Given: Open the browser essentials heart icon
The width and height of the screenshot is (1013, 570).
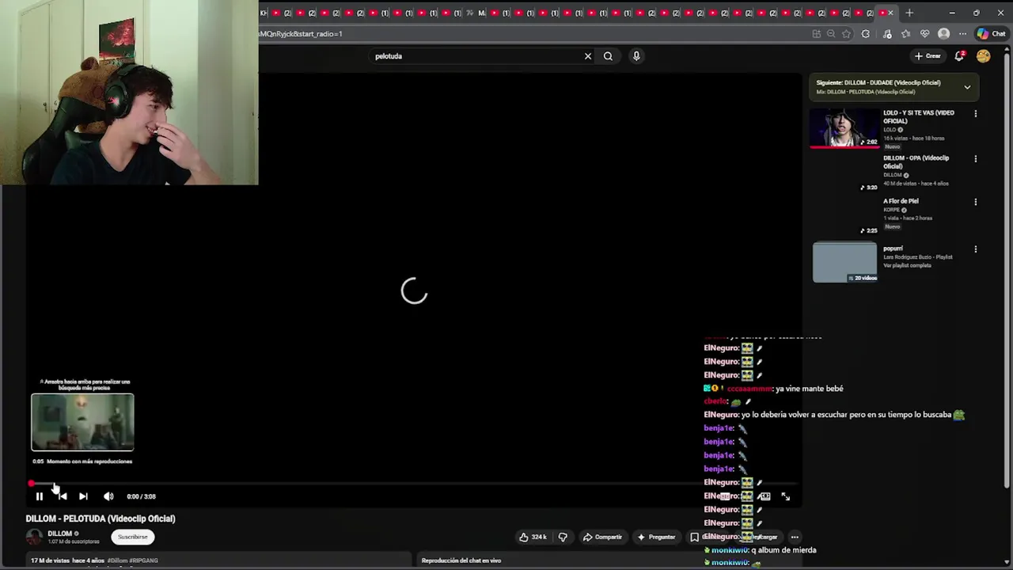Looking at the screenshot, I should (924, 34).
